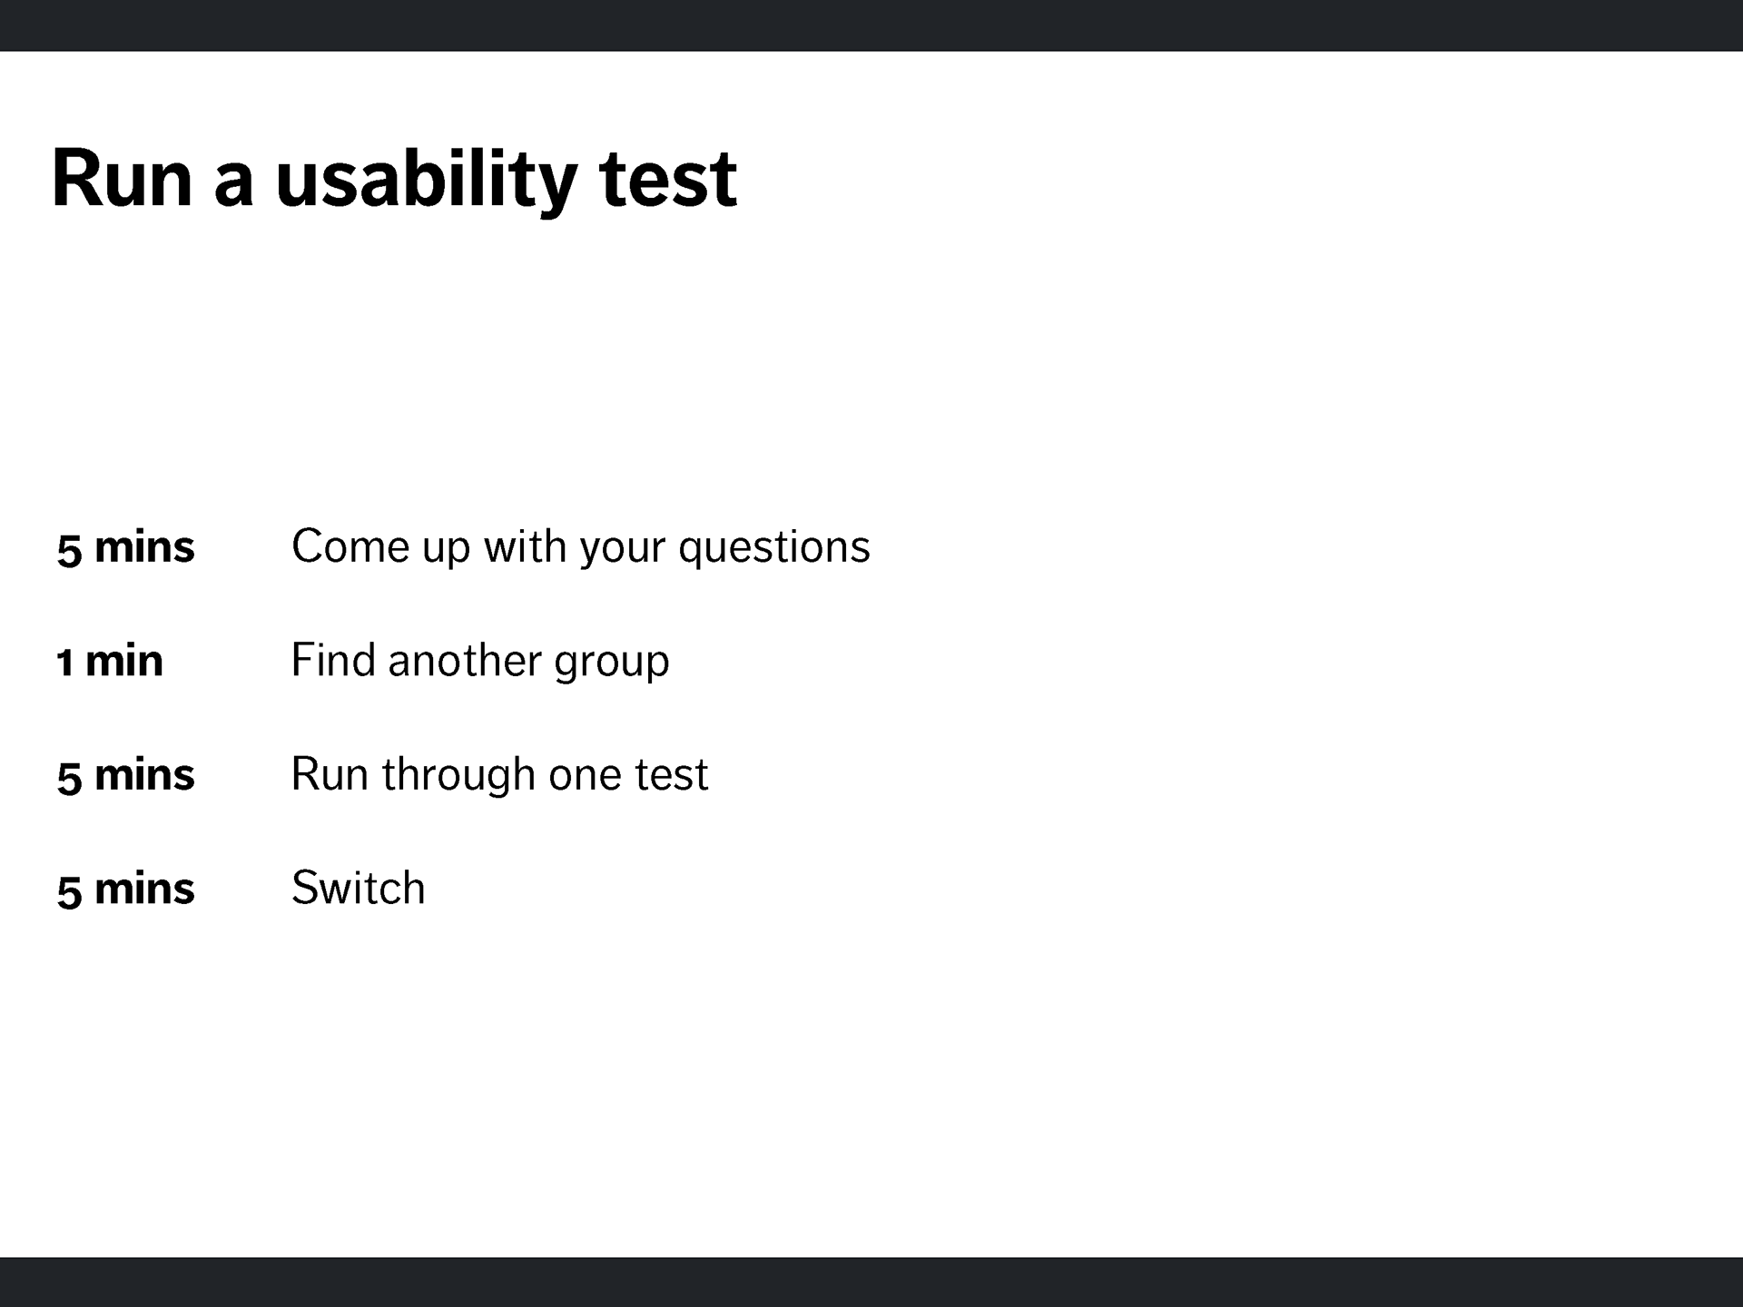Click the 'Switch' step text
Image resolution: width=1743 pixels, height=1307 pixels.
pos(359,888)
